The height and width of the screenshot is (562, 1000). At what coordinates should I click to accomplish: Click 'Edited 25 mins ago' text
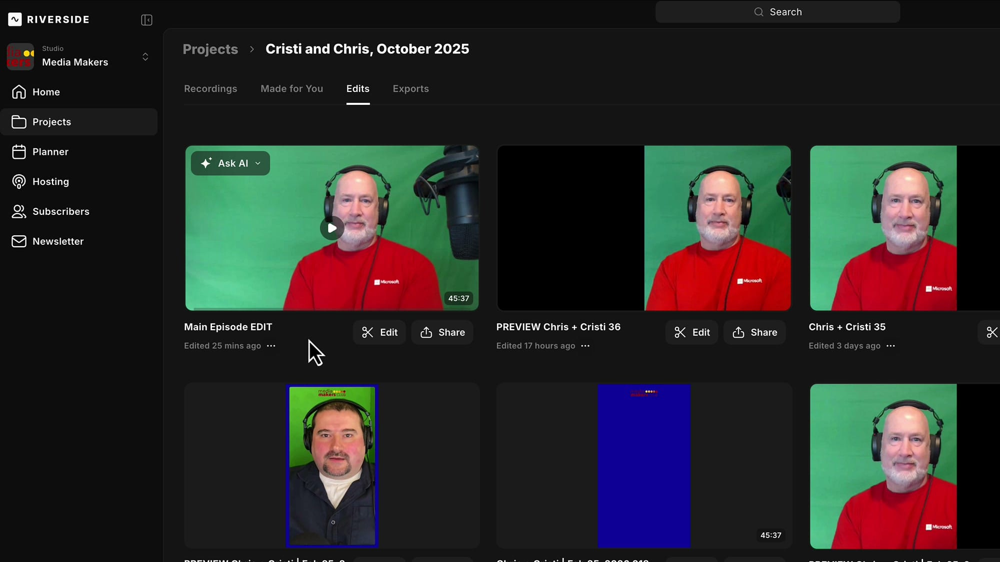pyautogui.click(x=222, y=346)
